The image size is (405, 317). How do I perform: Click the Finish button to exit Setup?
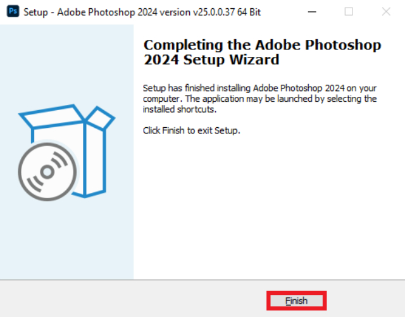297,301
